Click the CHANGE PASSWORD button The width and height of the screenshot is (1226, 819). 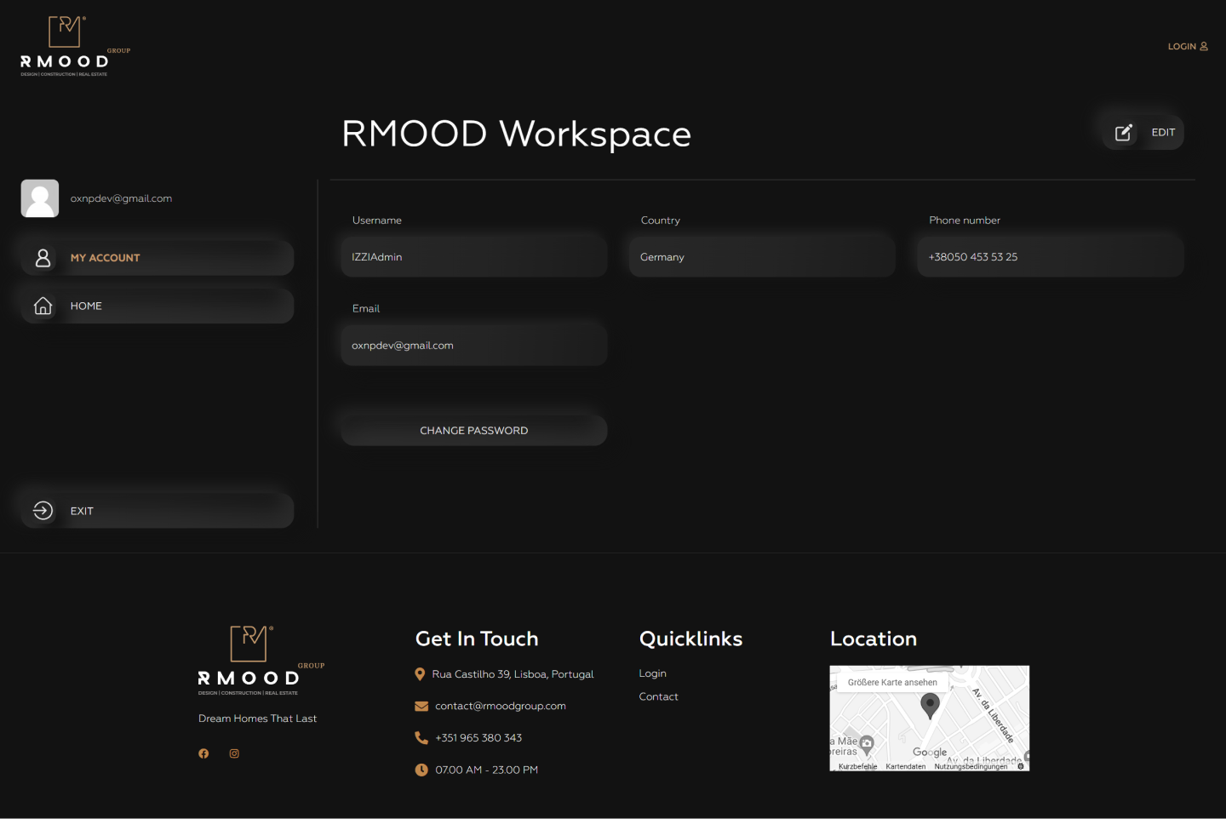point(474,431)
